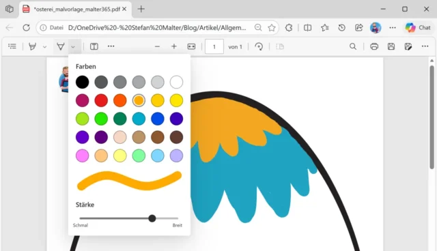
Task: Choose the dark brown color swatch
Action: pyautogui.click(x=176, y=137)
